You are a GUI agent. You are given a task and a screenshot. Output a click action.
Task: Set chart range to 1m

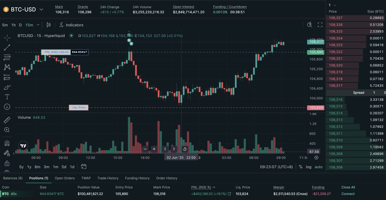[56, 167]
